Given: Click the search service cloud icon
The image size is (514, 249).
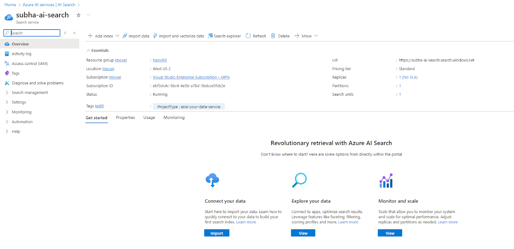Looking at the screenshot, I should tap(9, 17).
